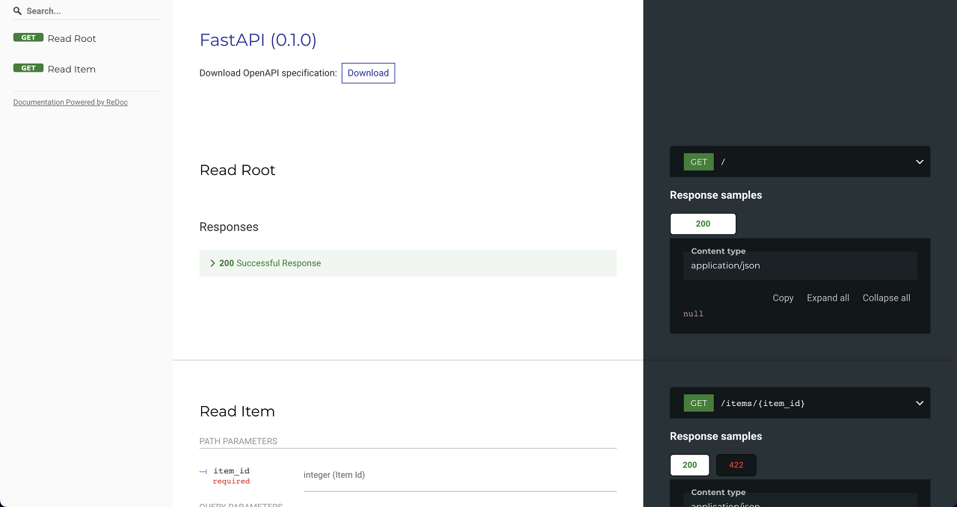The height and width of the screenshot is (507, 957).
Task: Open the Content type application/json dropdown
Action: 800,265
